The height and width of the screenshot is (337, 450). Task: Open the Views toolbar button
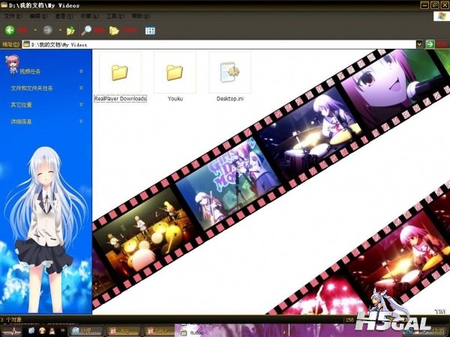pos(150,31)
